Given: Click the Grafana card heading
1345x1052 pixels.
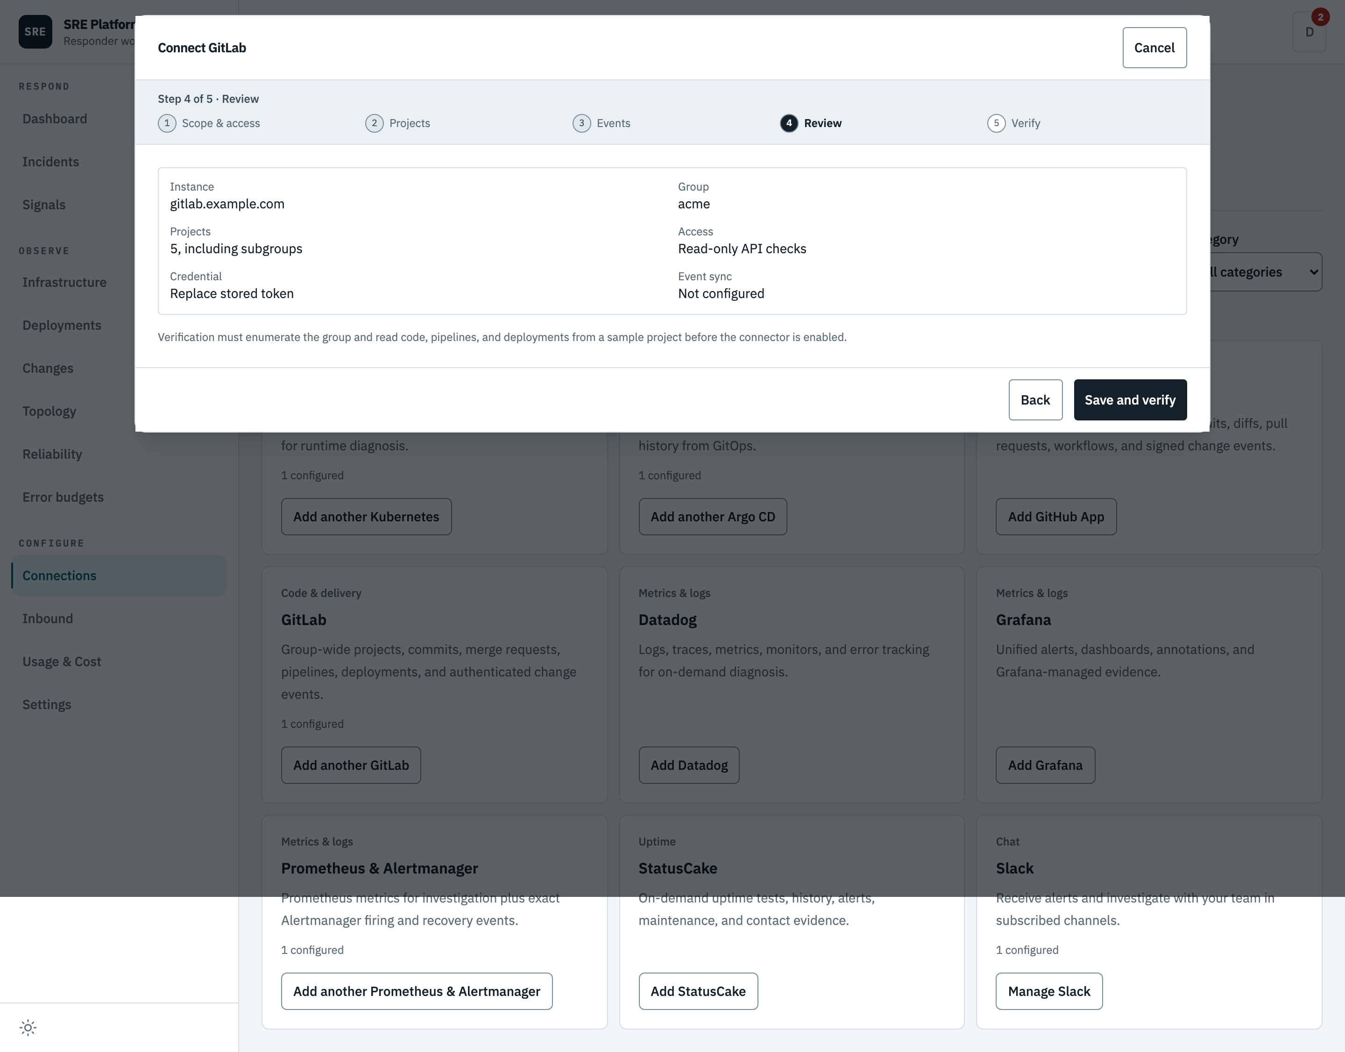Looking at the screenshot, I should 1023,619.
